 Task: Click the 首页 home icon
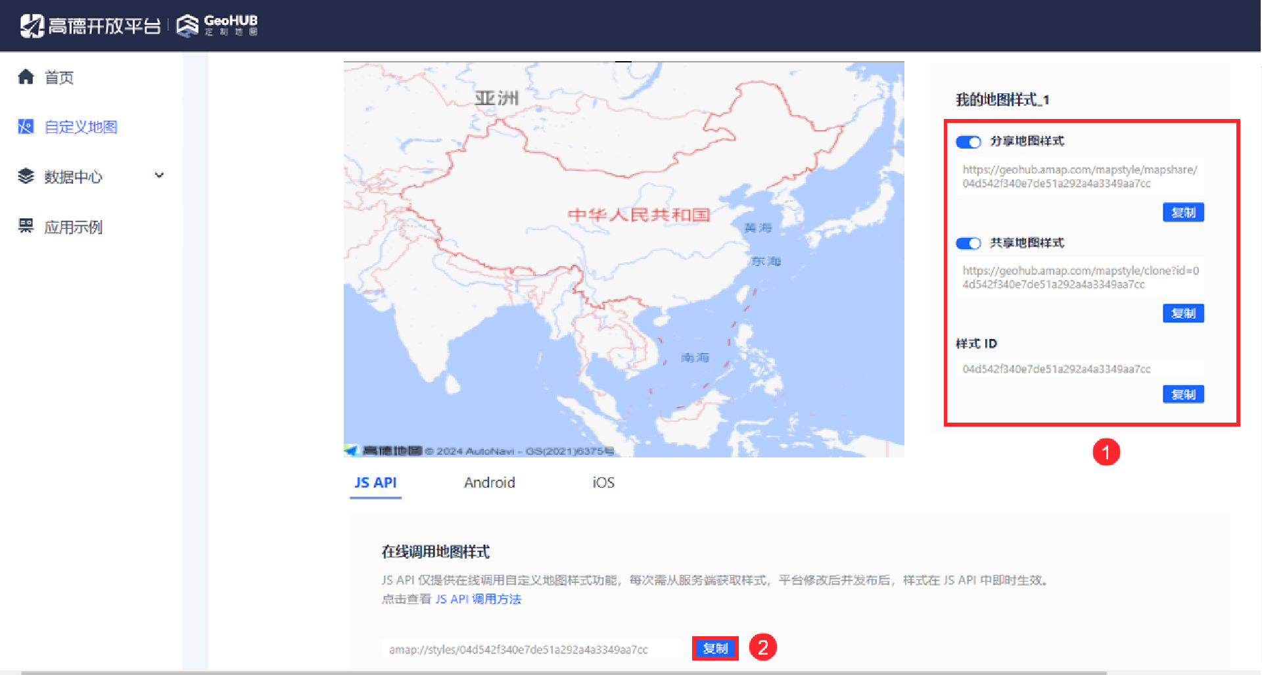[26, 77]
